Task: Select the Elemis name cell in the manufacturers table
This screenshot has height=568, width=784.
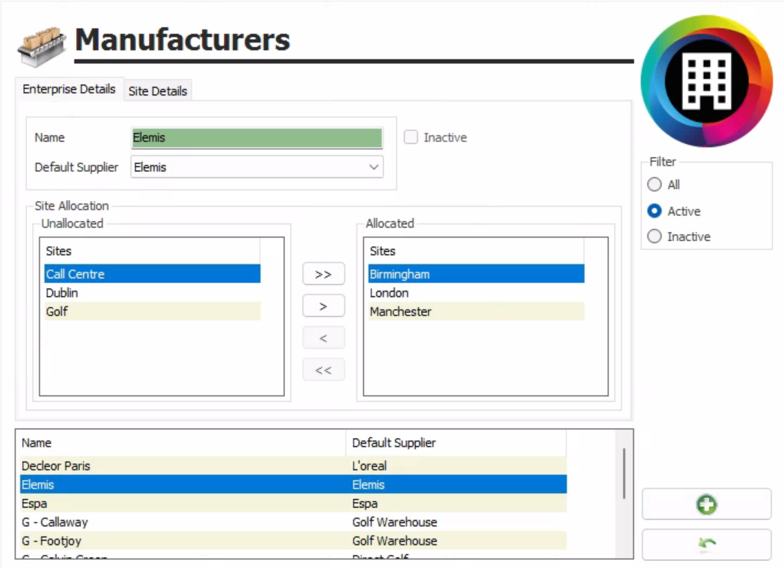Action: pos(182,484)
